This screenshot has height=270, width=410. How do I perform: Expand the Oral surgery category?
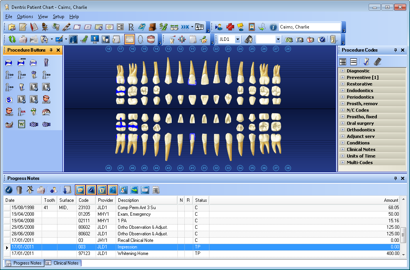coord(343,123)
